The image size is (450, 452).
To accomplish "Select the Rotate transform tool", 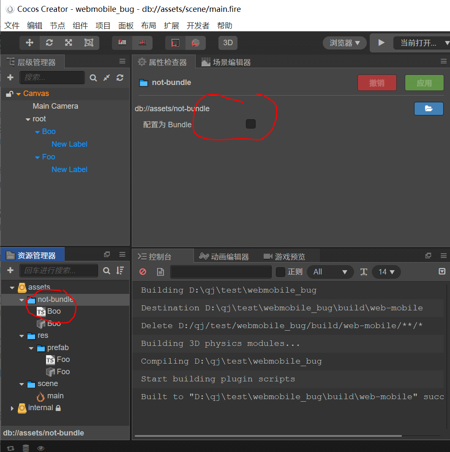I will pos(49,43).
